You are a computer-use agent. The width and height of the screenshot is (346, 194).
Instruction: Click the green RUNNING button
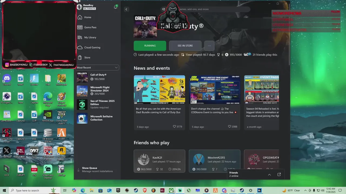(150, 46)
